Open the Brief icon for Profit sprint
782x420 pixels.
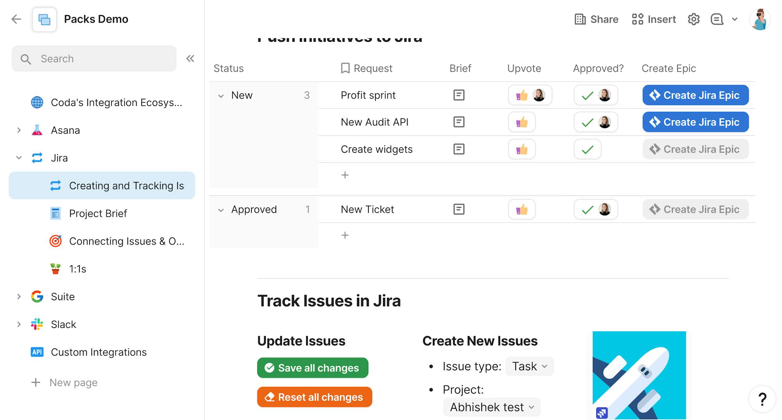click(x=459, y=95)
